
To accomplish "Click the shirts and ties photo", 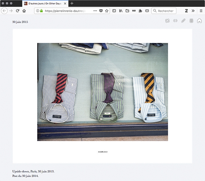I will pos(102,92).
